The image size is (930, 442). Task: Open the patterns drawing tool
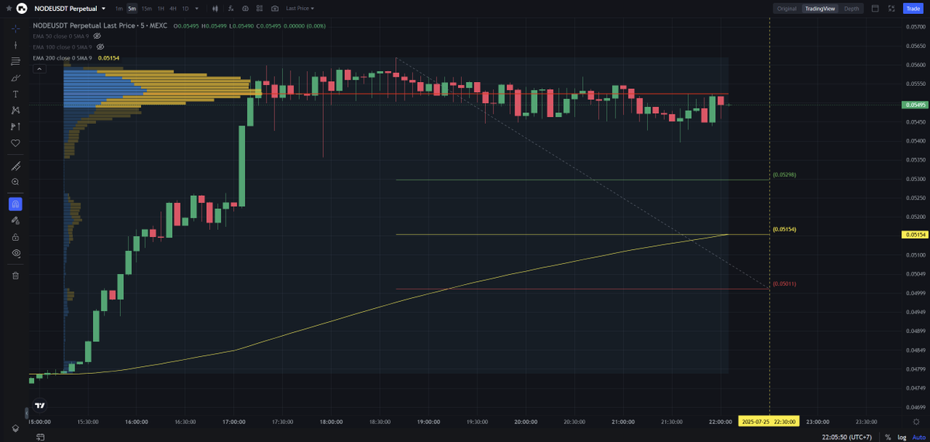click(15, 110)
